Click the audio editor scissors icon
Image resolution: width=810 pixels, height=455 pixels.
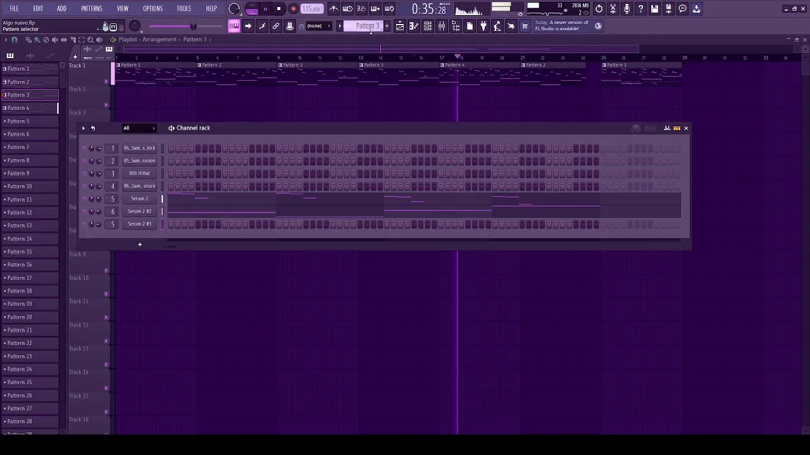tap(613, 9)
